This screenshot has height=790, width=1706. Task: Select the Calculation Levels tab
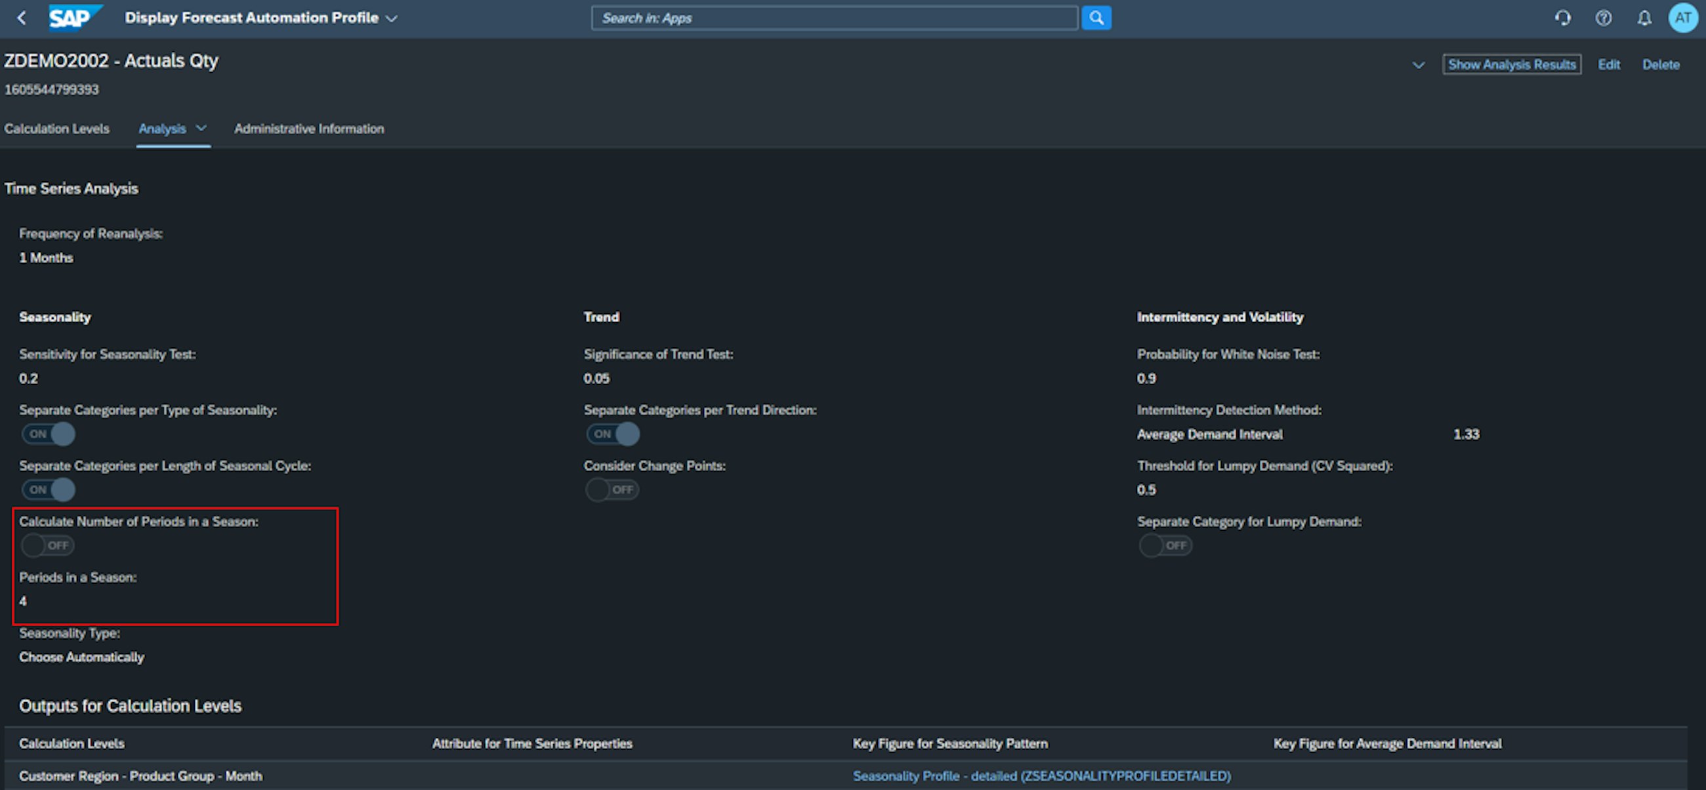pos(56,129)
